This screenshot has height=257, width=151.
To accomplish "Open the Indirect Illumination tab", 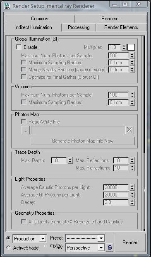I will [33, 27].
